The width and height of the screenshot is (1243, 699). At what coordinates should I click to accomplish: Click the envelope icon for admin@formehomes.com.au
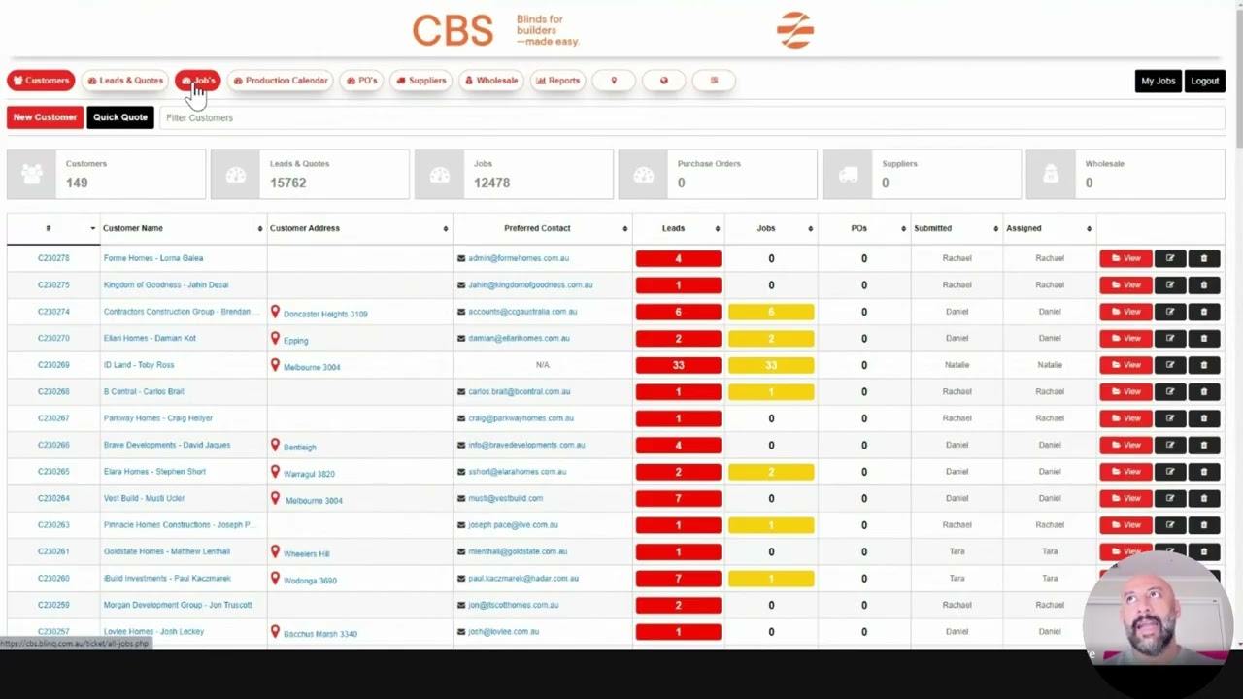(461, 258)
